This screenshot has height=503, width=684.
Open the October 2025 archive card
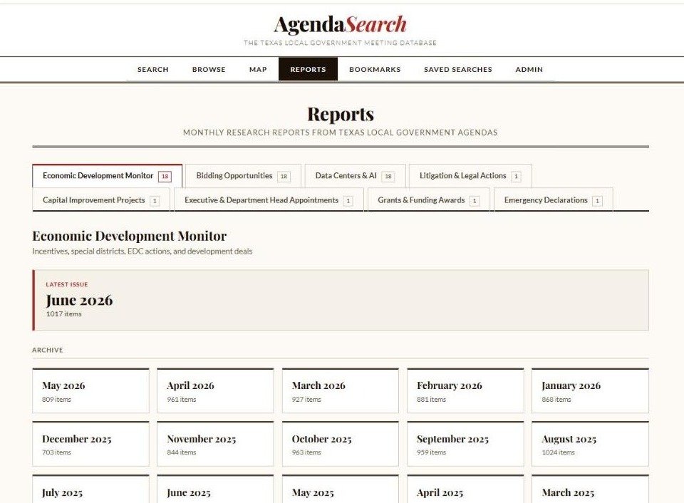tap(341, 444)
